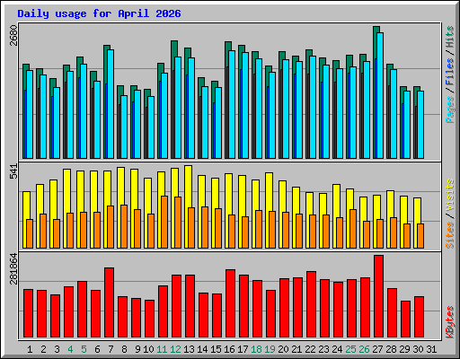Click day label 23 on the axis

click(323, 349)
